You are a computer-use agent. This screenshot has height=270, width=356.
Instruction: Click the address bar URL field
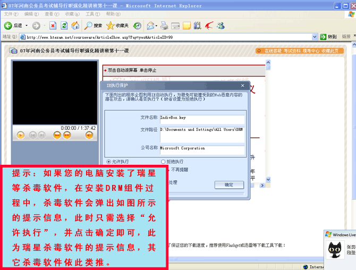(x=169, y=37)
